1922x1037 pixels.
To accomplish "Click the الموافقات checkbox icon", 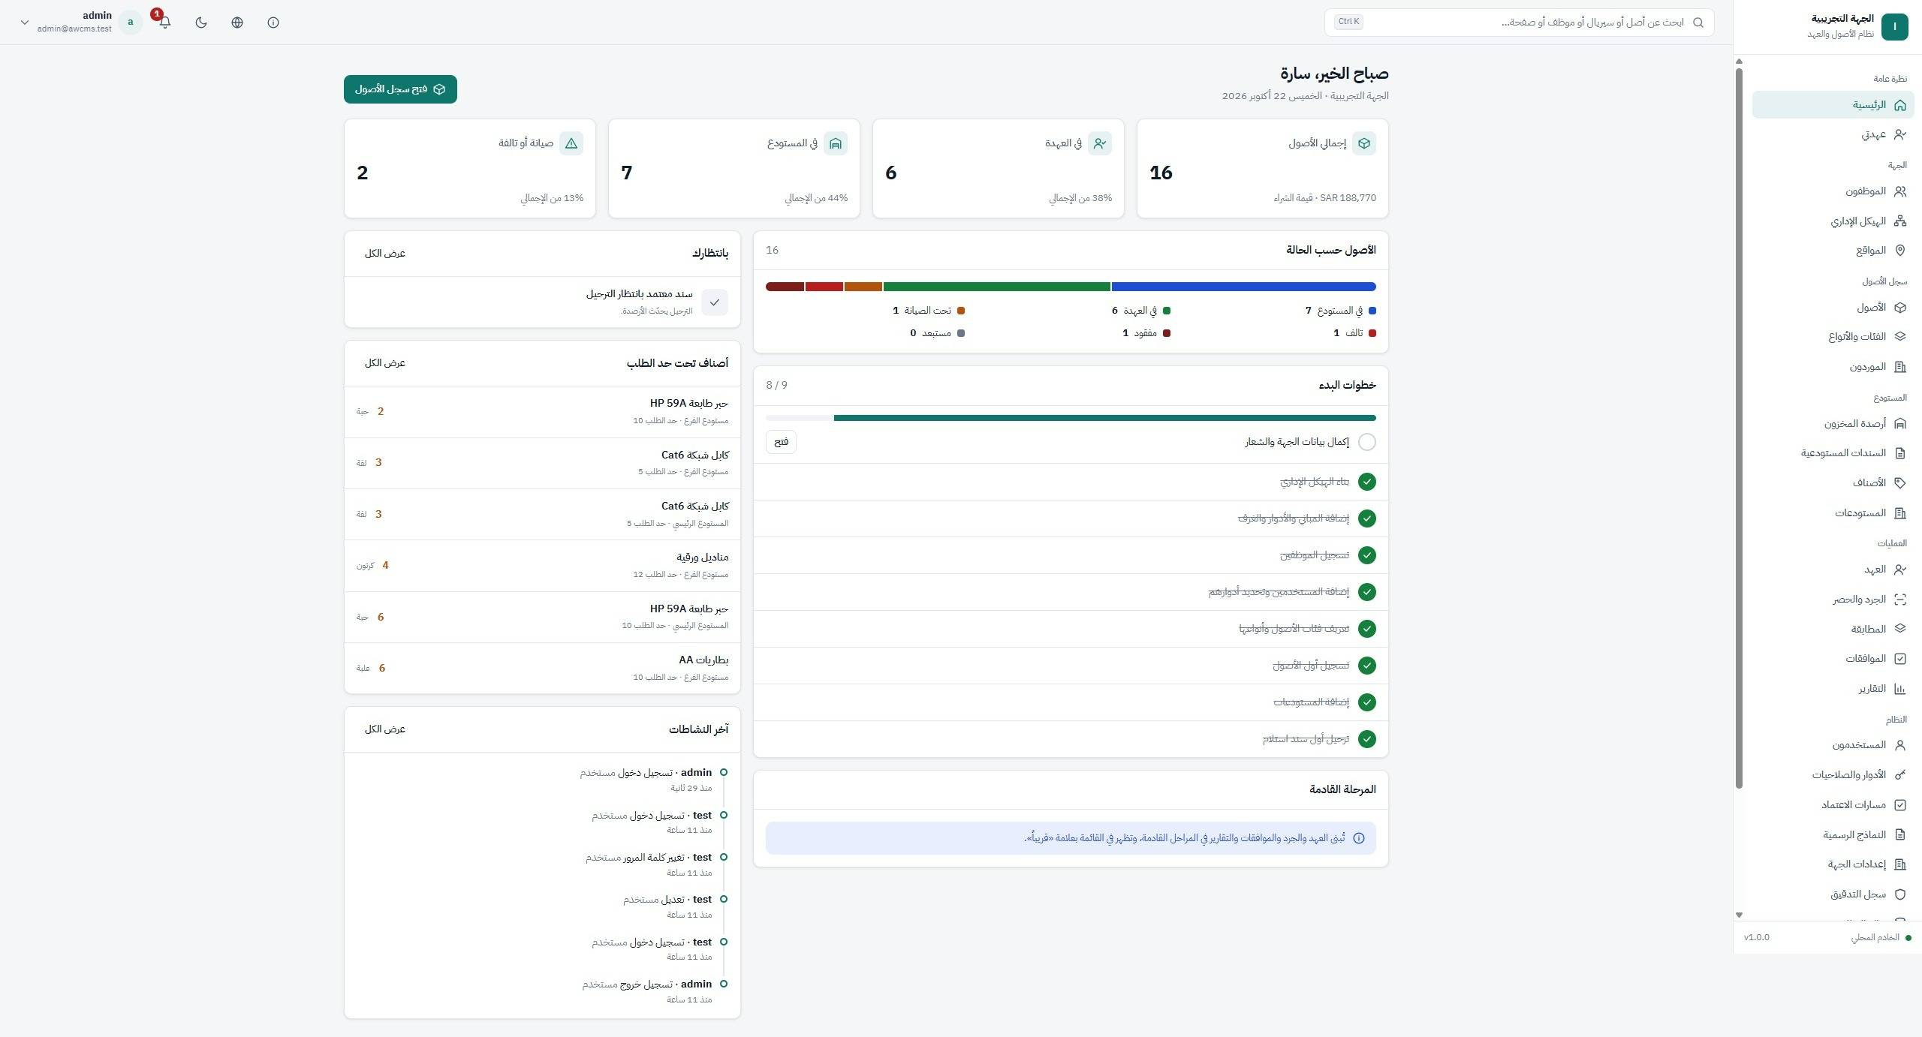I will 1900,659.
